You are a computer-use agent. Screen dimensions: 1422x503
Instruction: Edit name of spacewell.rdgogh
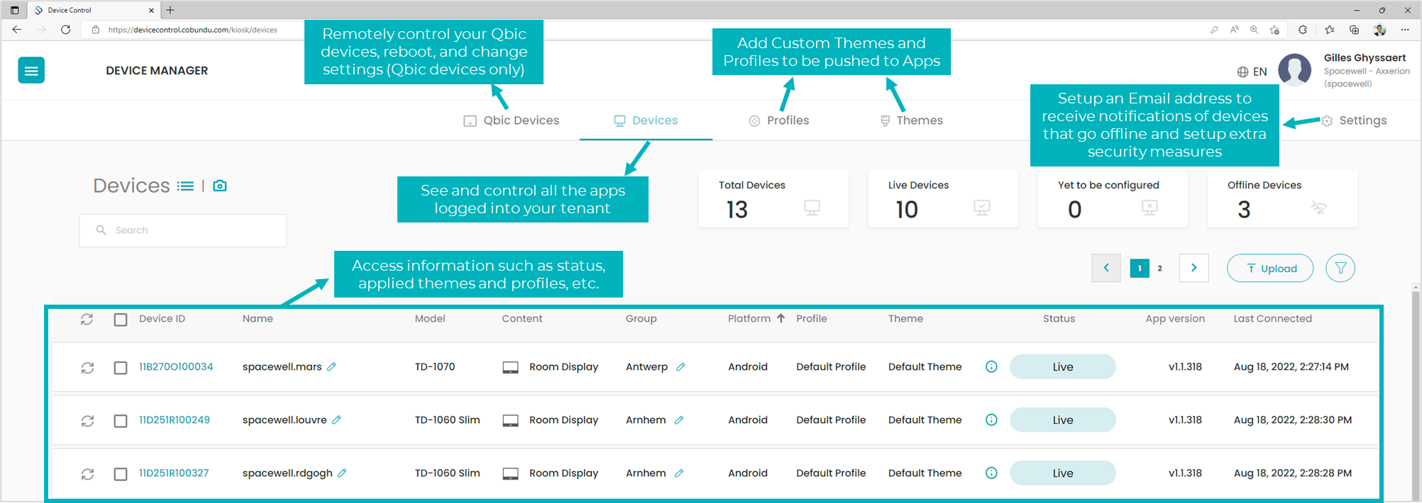click(x=342, y=473)
